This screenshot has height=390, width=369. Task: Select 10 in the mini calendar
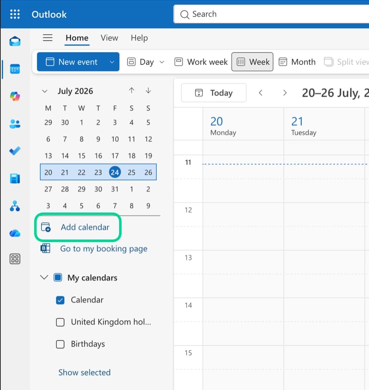(x=115, y=139)
